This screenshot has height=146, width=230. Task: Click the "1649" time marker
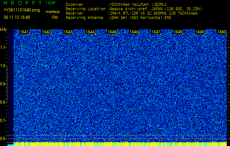click(200, 32)
